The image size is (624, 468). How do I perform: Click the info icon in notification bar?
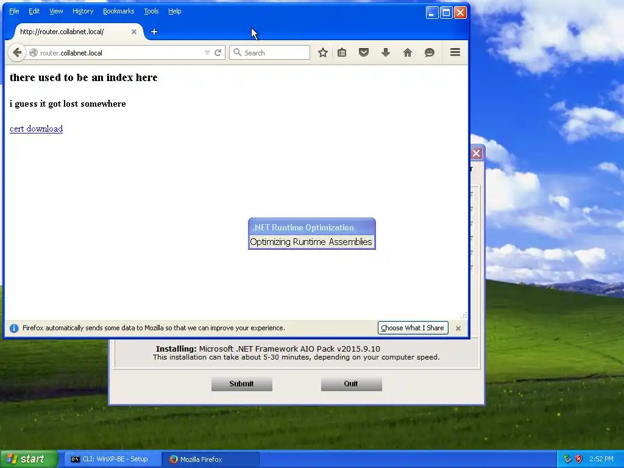(x=14, y=328)
